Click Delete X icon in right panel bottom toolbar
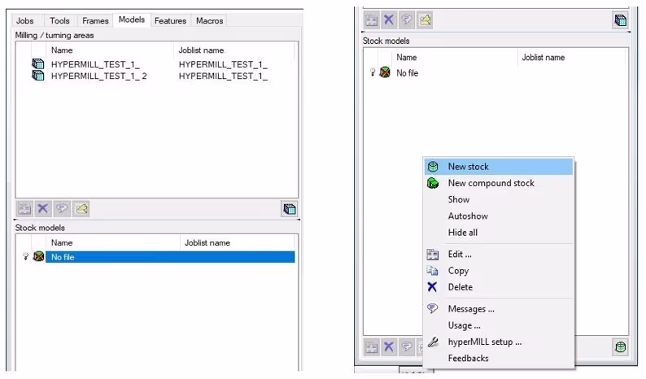 tap(389, 346)
